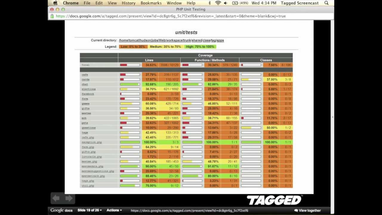Open the util.php file link
This screenshot has width=382, height=215.
[x=88, y=185]
